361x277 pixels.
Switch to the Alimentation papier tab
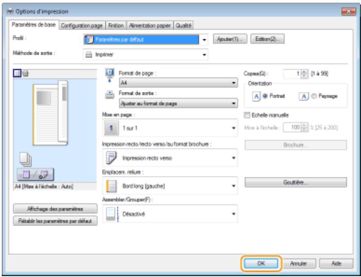coord(149,25)
